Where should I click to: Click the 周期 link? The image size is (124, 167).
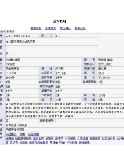22,134
